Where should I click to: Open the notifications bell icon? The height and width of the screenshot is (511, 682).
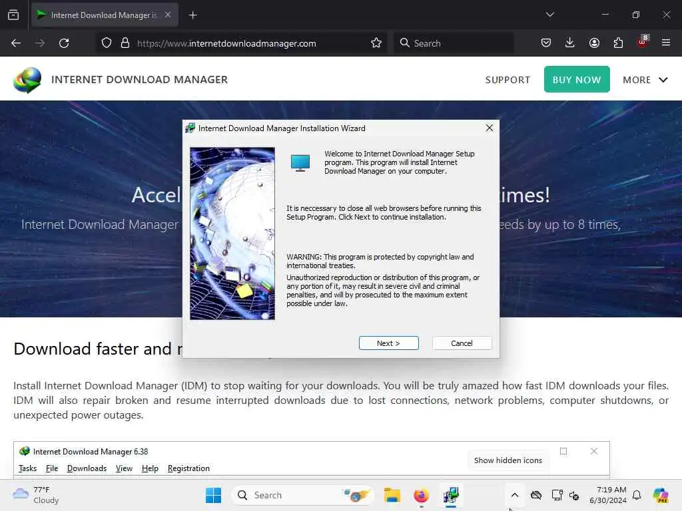click(x=637, y=495)
